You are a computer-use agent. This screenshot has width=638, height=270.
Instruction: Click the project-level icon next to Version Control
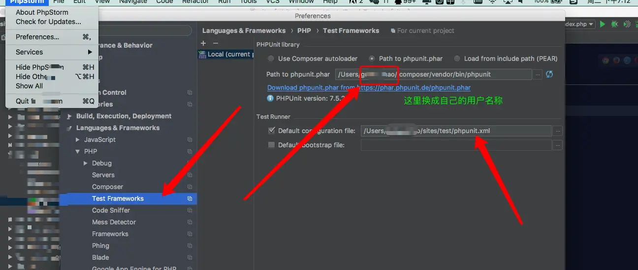pos(190,93)
